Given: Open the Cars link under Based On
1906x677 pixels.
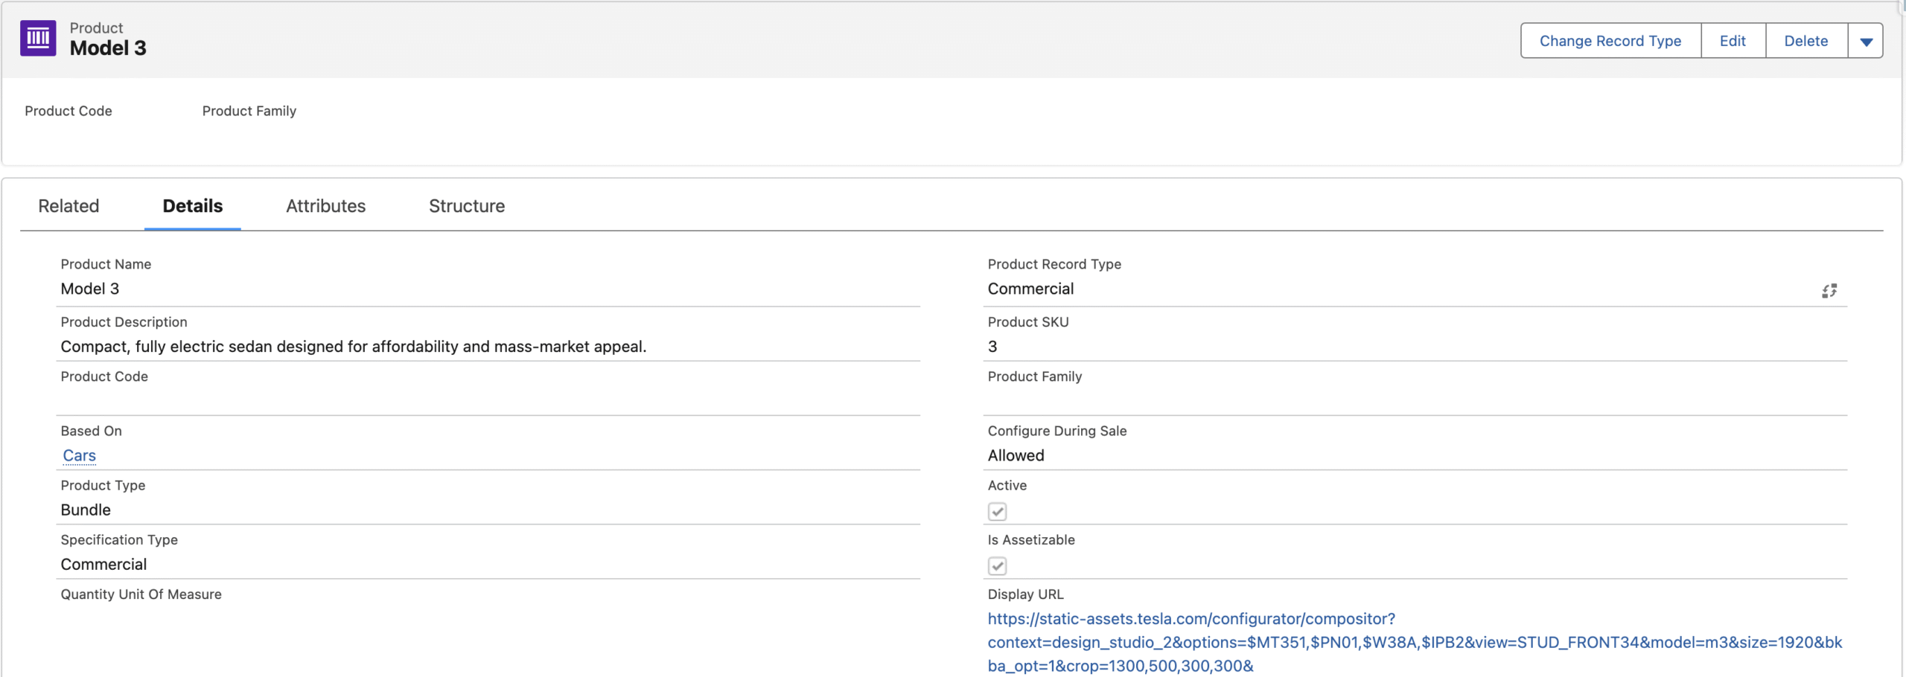Looking at the screenshot, I should pyautogui.click(x=79, y=455).
